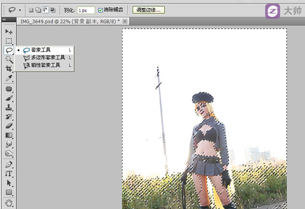Select the Pen tool
Image resolution: width=305 pixels, height=209 pixels.
click(9, 164)
